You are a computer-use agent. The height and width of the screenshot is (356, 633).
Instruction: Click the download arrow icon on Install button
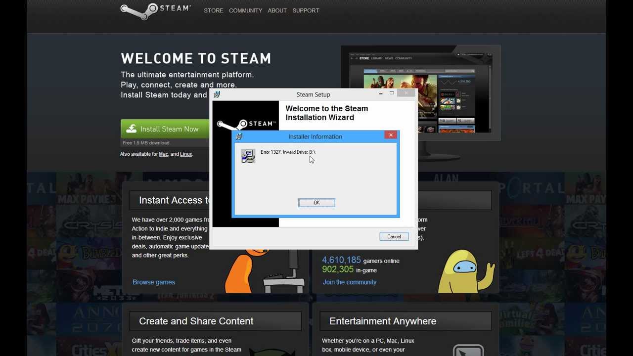click(131, 129)
